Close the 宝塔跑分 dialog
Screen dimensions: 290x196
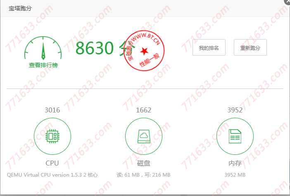pos(288,1)
